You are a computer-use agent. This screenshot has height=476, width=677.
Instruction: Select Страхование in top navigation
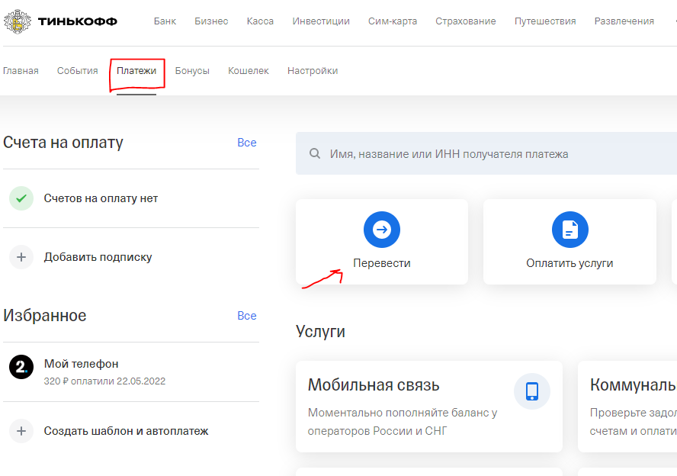point(466,21)
